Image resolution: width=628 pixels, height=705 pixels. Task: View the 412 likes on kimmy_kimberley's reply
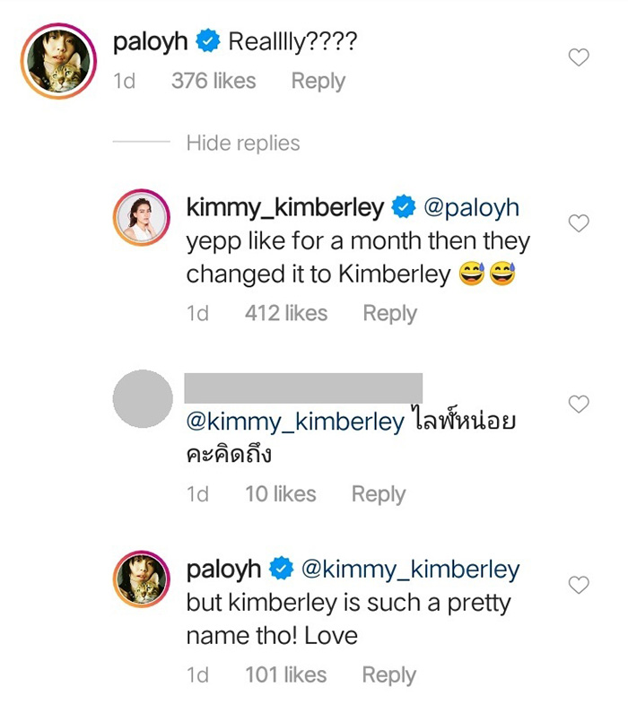click(285, 313)
